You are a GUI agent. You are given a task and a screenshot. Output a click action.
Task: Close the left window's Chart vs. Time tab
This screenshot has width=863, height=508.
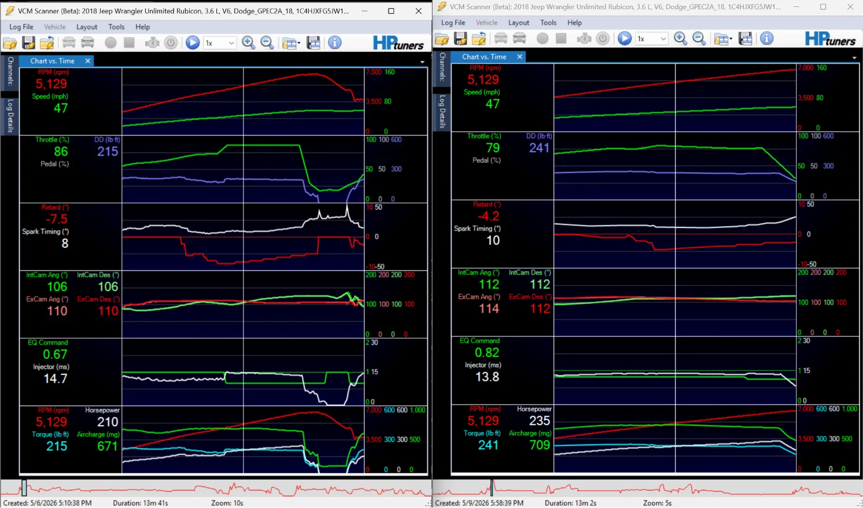point(88,61)
